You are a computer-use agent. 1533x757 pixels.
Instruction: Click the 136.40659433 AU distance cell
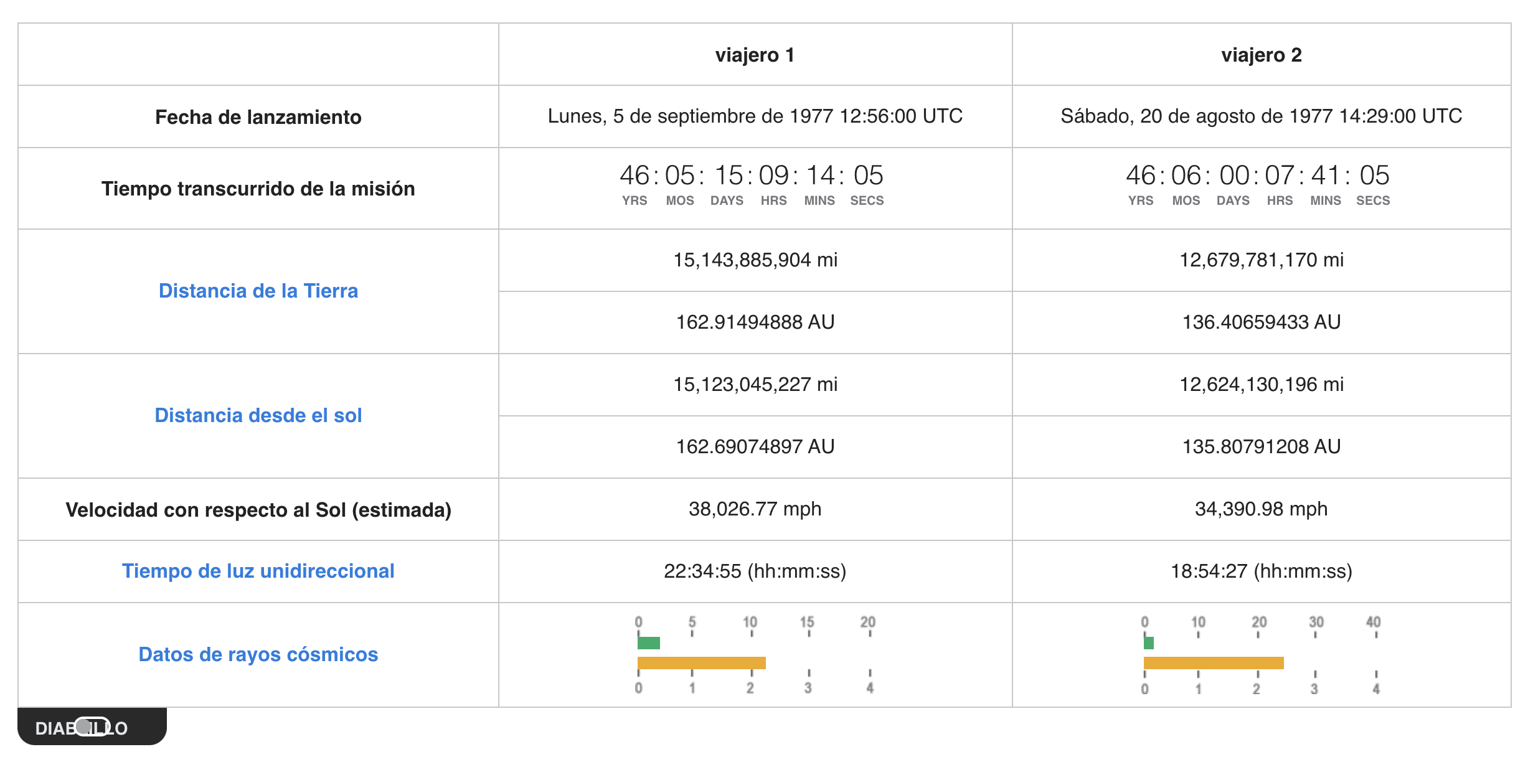pos(1261,322)
